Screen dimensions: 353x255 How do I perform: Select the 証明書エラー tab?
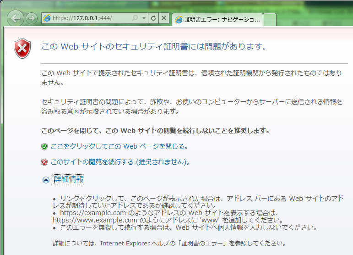point(217,20)
